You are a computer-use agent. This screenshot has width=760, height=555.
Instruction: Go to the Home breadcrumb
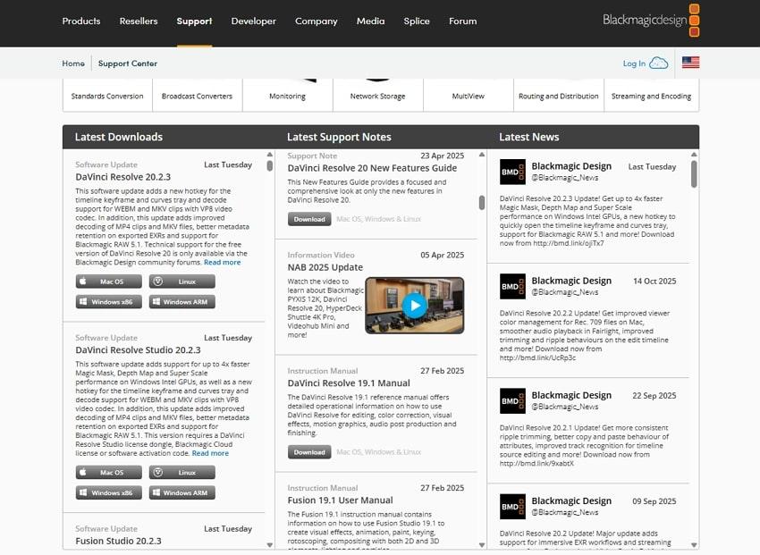click(x=73, y=63)
